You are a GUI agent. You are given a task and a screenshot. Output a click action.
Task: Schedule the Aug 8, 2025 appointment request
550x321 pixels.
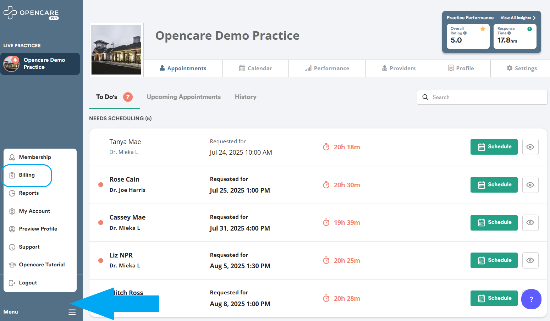pyautogui.click(x=494, y=298)
